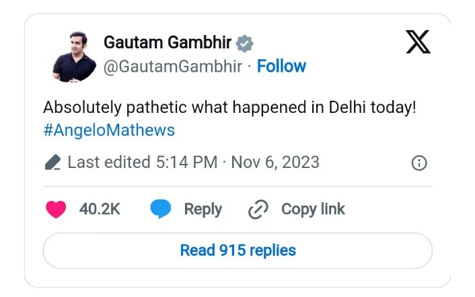Click the blue verified badge
Image resolution: width=475 pixels, height=297 pixels.
[x=244, y=43]
